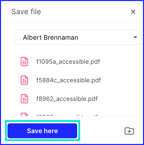Screen dimensions: 144x145
Task: Click the PDF icon beside f1095a_accessible.pdf
Action: (x=24, y=61)
